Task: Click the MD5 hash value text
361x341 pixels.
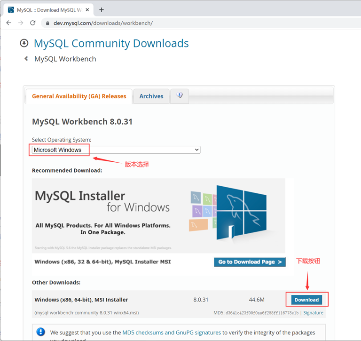Action: click(x=262, y=313)
